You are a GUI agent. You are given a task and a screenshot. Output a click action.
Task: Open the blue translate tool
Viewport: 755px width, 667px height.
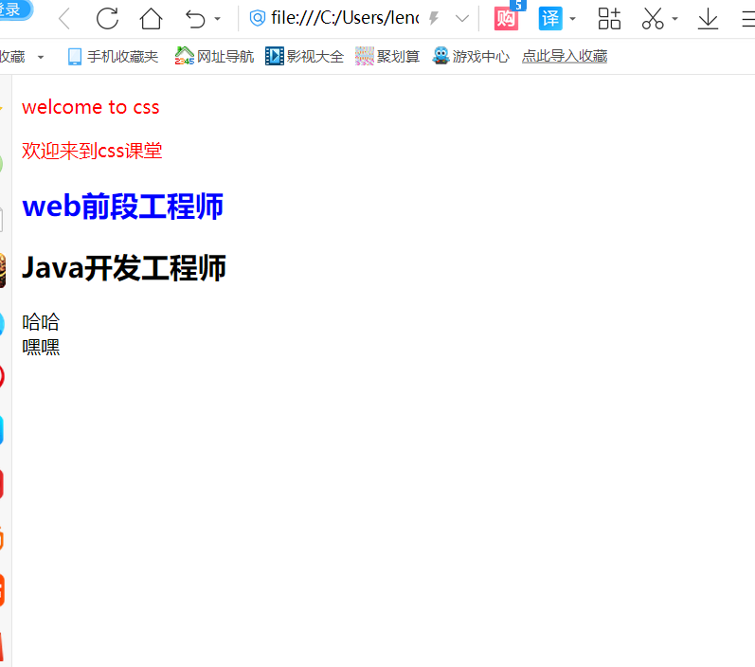pyautogui.click(x=550, y=19)
